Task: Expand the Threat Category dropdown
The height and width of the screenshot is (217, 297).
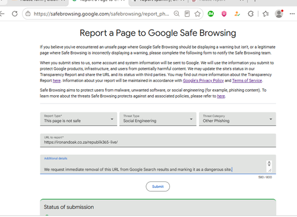Action: (x=238, y=119)
